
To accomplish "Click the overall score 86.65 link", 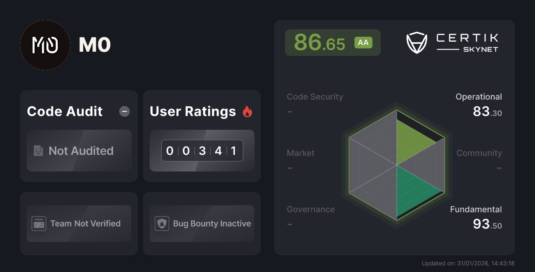I will tap(320, 42).
